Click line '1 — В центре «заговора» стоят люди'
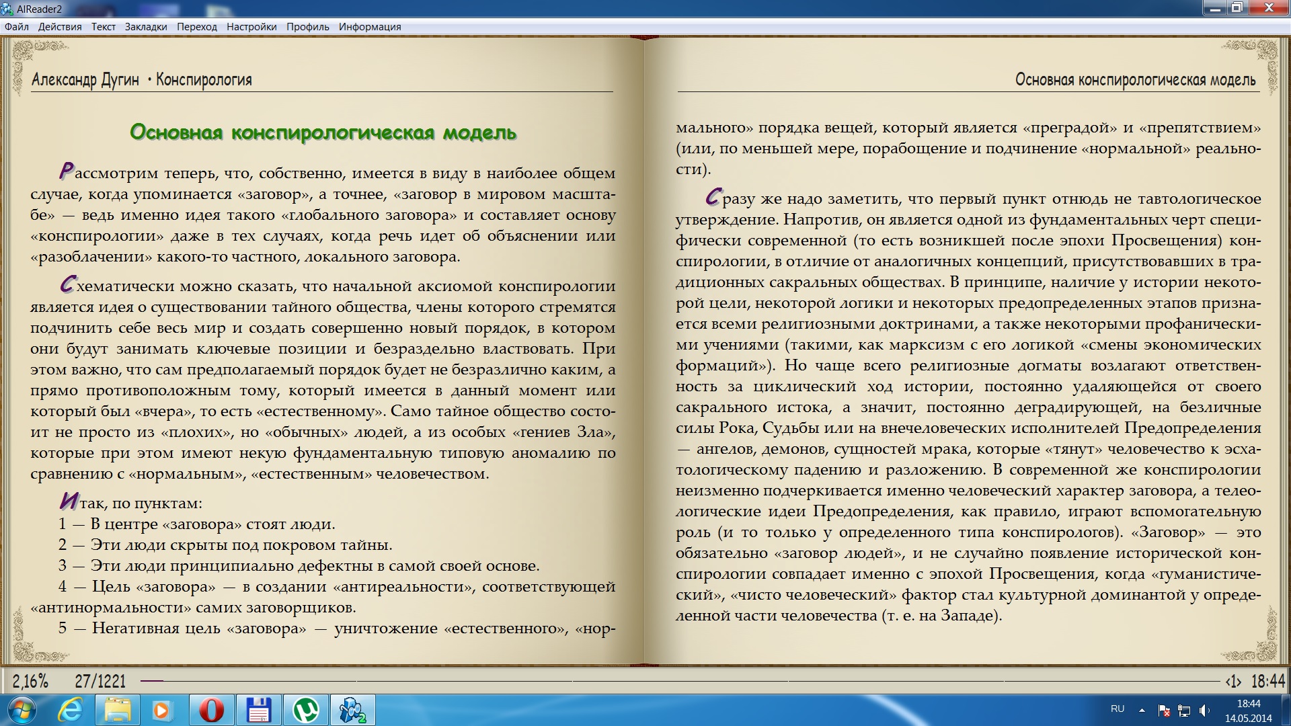 (196, 524)
